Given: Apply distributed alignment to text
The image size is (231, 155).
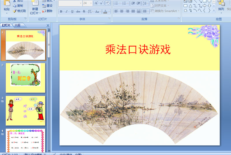Looking at the screenshot, I should [139, 11].
